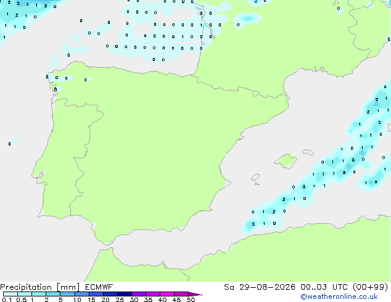
Task: Pick the 15–20 mm legend swatch
Action: pos(96,294)
